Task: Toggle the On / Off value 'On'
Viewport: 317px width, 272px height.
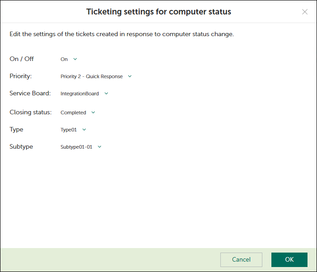Action: point(64,59)
